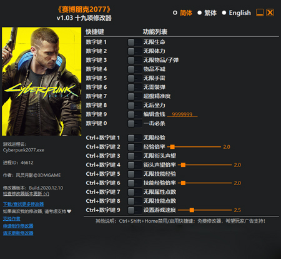Click the money value field 9999999
The height and width of the screenshot is (259, 281).
(182, 114)
